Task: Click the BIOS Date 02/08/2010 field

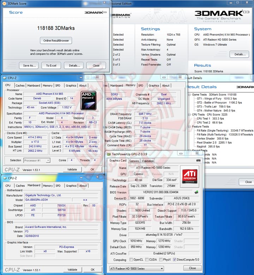Action: (x=61, y=236)
